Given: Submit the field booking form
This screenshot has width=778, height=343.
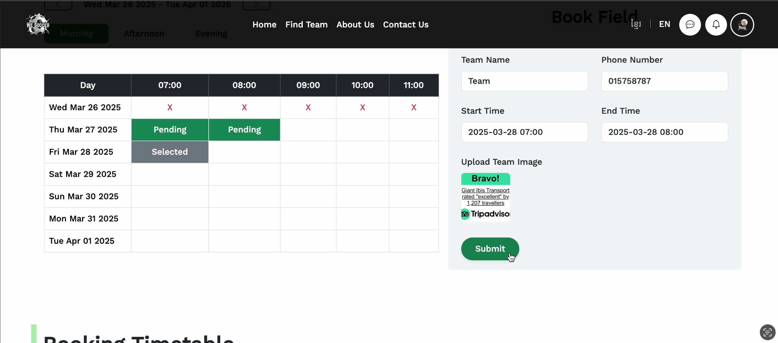Looking at the screenshot, I should 490,249.
